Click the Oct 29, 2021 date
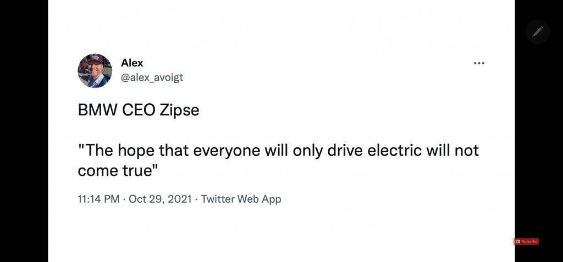 [x=160, y=199]
